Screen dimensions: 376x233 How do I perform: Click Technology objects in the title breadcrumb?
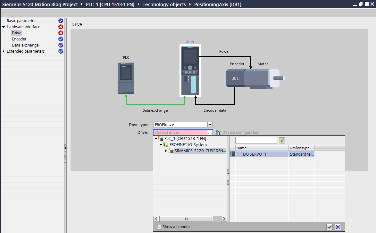click(164, 4)
